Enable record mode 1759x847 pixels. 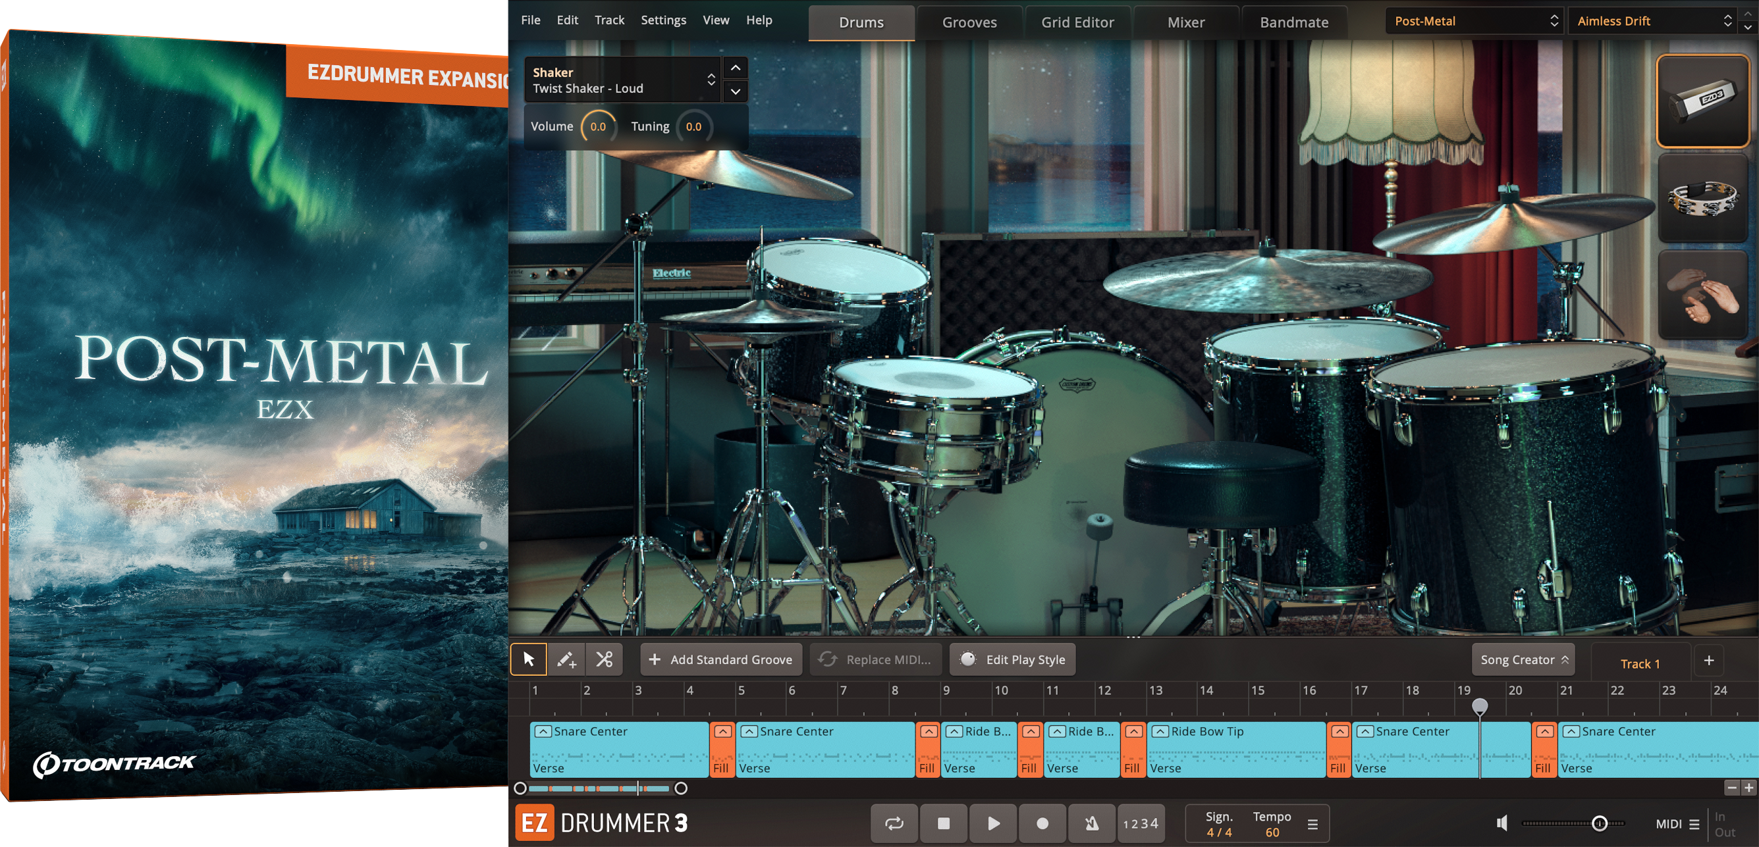(x=1042, y=823)
